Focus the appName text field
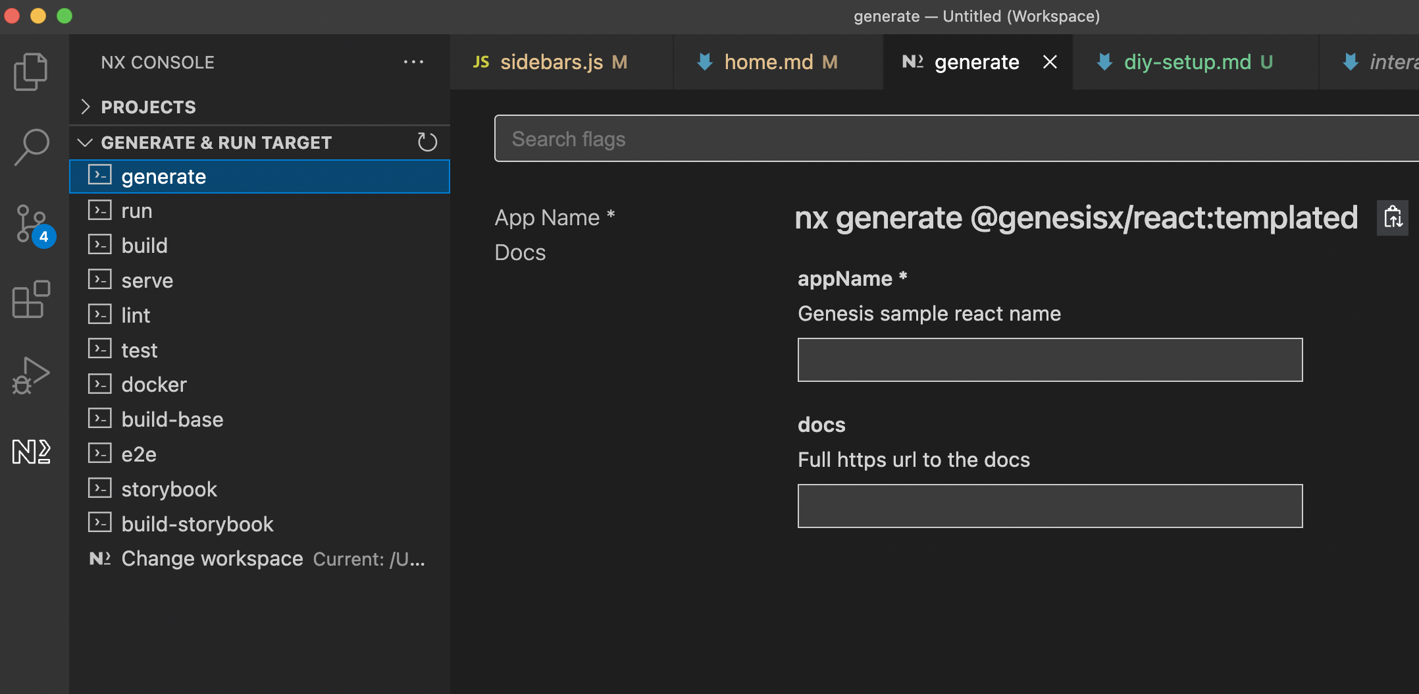Viewport: 1419px width, 694px height. pyautogui.click(x=1050, y=360)
